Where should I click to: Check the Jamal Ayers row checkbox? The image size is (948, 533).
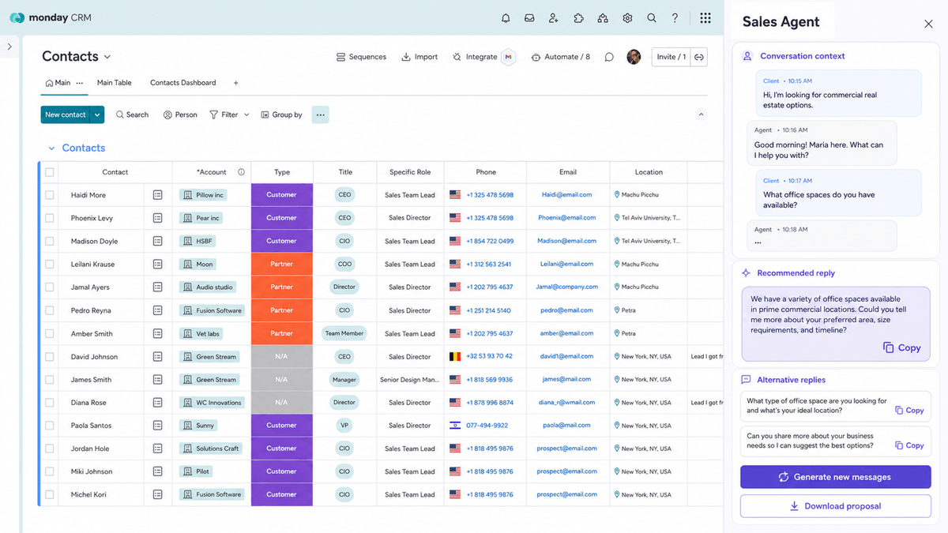click(50, 287)
